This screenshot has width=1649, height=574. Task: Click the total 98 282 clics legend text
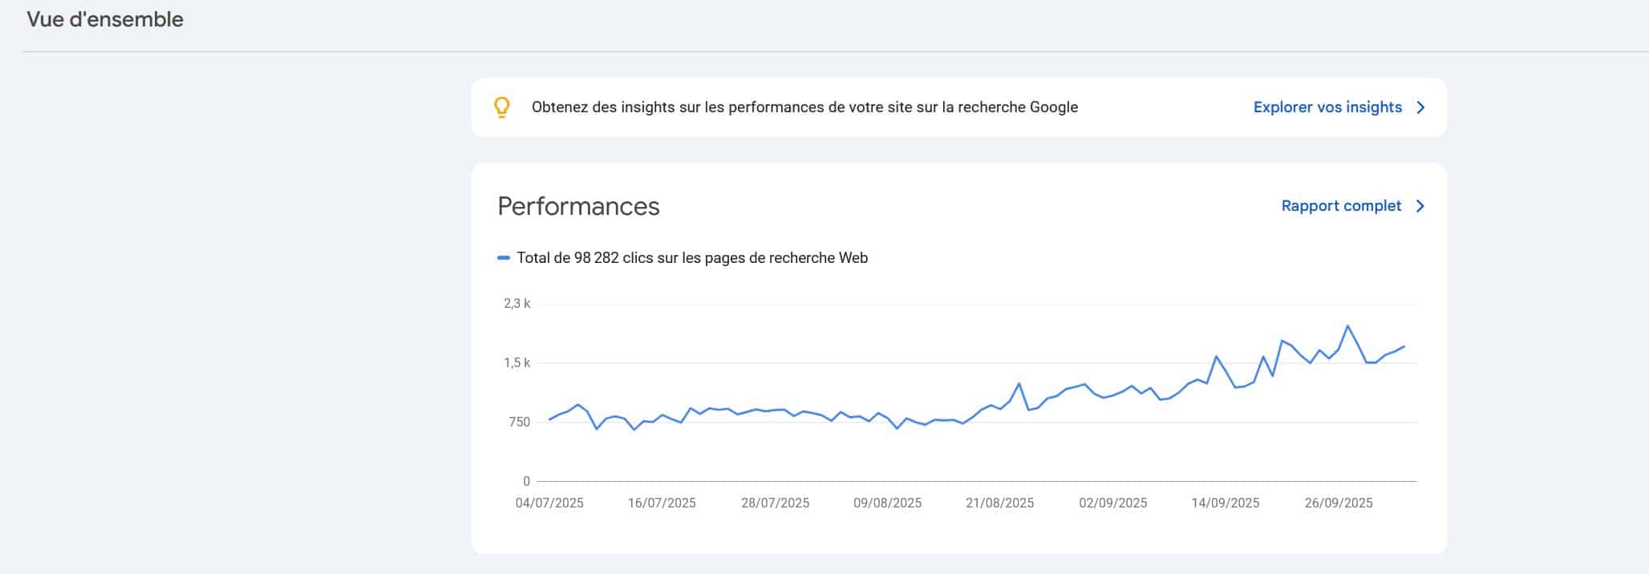click(692, 258)
